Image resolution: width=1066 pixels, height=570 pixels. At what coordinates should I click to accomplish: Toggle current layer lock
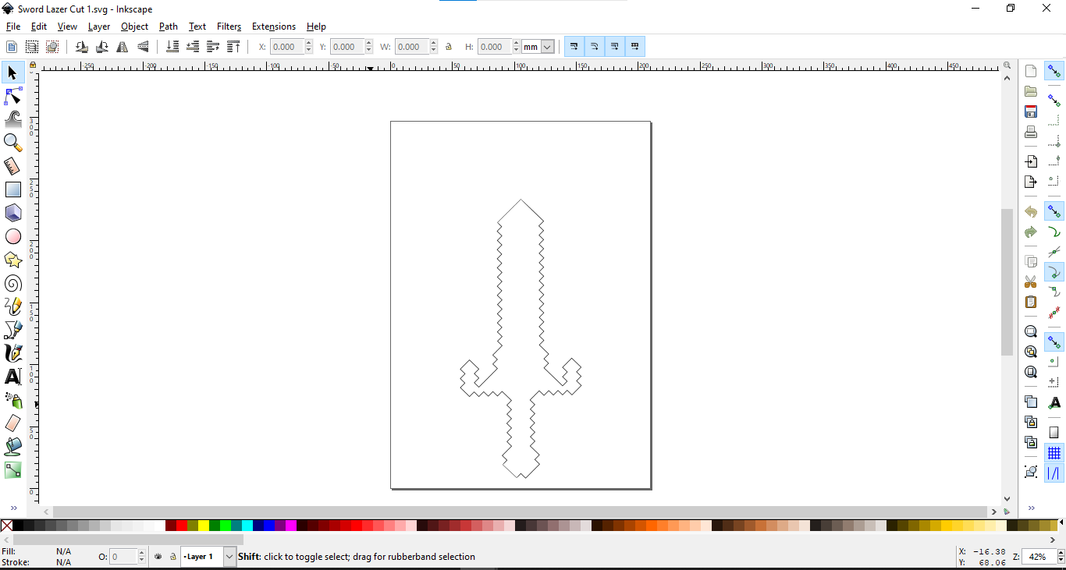point(172,557)
